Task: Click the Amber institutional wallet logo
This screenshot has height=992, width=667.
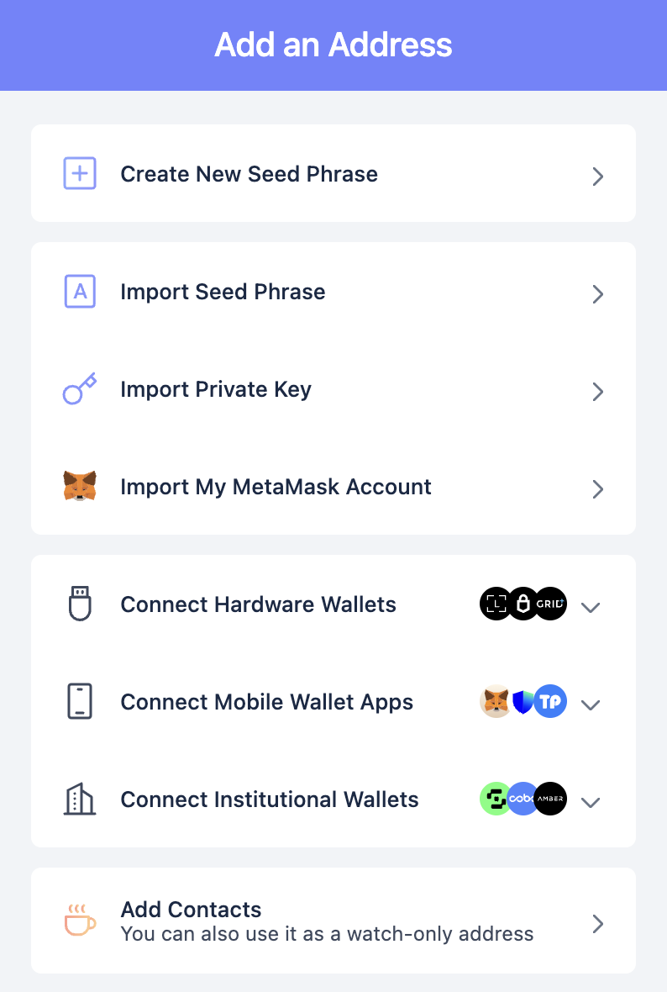Action: 550,799
